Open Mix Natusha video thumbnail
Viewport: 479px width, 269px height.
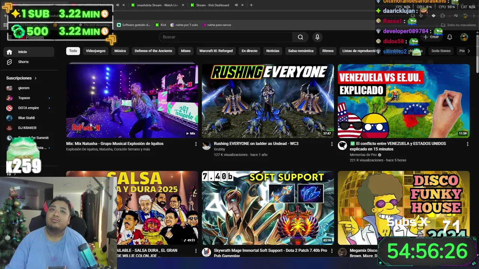click(x=132, y=101)
